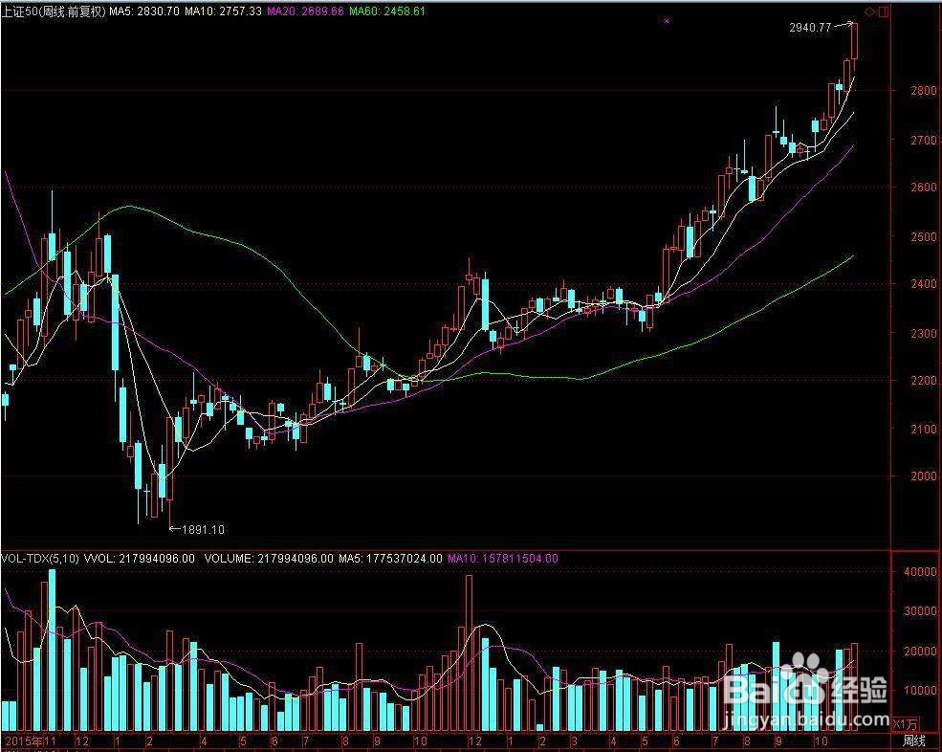Screen dimensions: 942x752
Task: Click the volume MA10: 157811504.00 label
Action: pos(503,559)
